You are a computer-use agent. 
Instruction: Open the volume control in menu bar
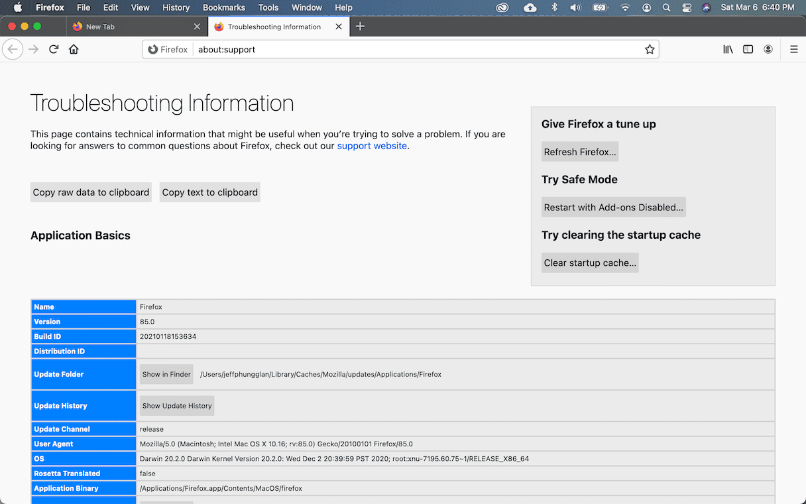coord(575,7)
